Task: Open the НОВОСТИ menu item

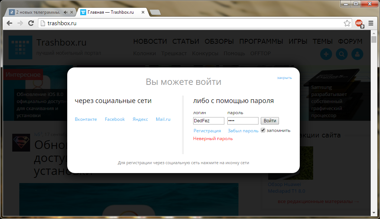Action: (150, 42)
